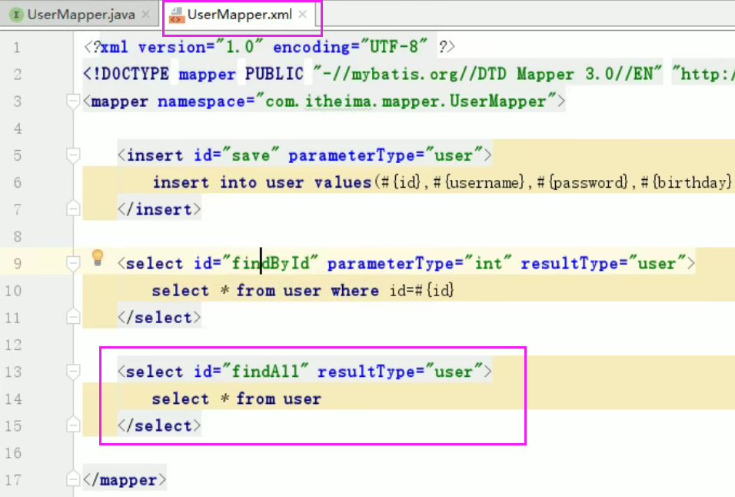Click "select * from user" on line 14
The width and height of the screenshot is (735, 497).
237,399
